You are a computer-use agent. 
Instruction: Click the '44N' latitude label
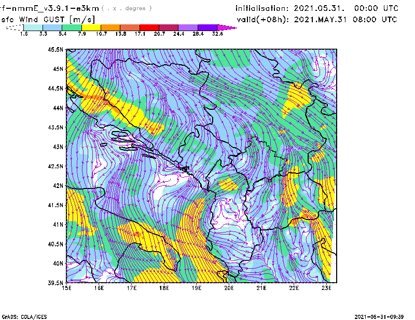click(x=58, y=108)
